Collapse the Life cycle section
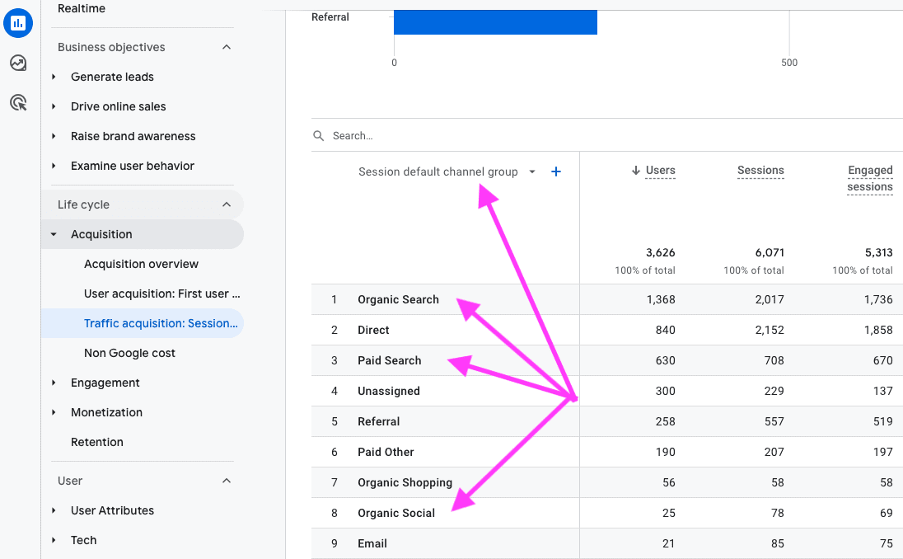The width and height of the screenshot is (903, 559). (x=227, y=204)
